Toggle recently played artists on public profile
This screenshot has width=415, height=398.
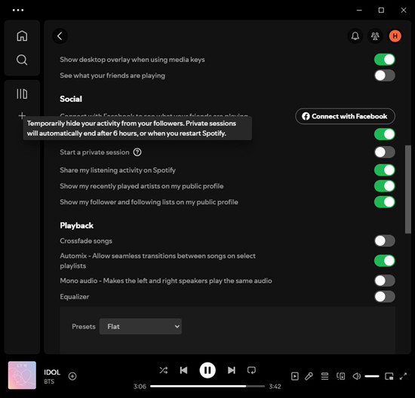(x=385, y=186)
